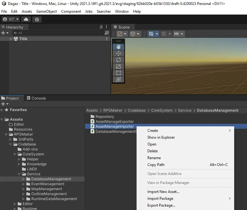Viewport: 247px width, 210px height.
Task: Click the Unity Version Control icon
Action: coord(37,19)
